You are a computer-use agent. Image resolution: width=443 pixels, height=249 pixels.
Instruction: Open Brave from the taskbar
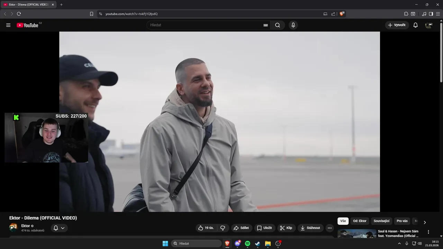click(x=227, y=243)
